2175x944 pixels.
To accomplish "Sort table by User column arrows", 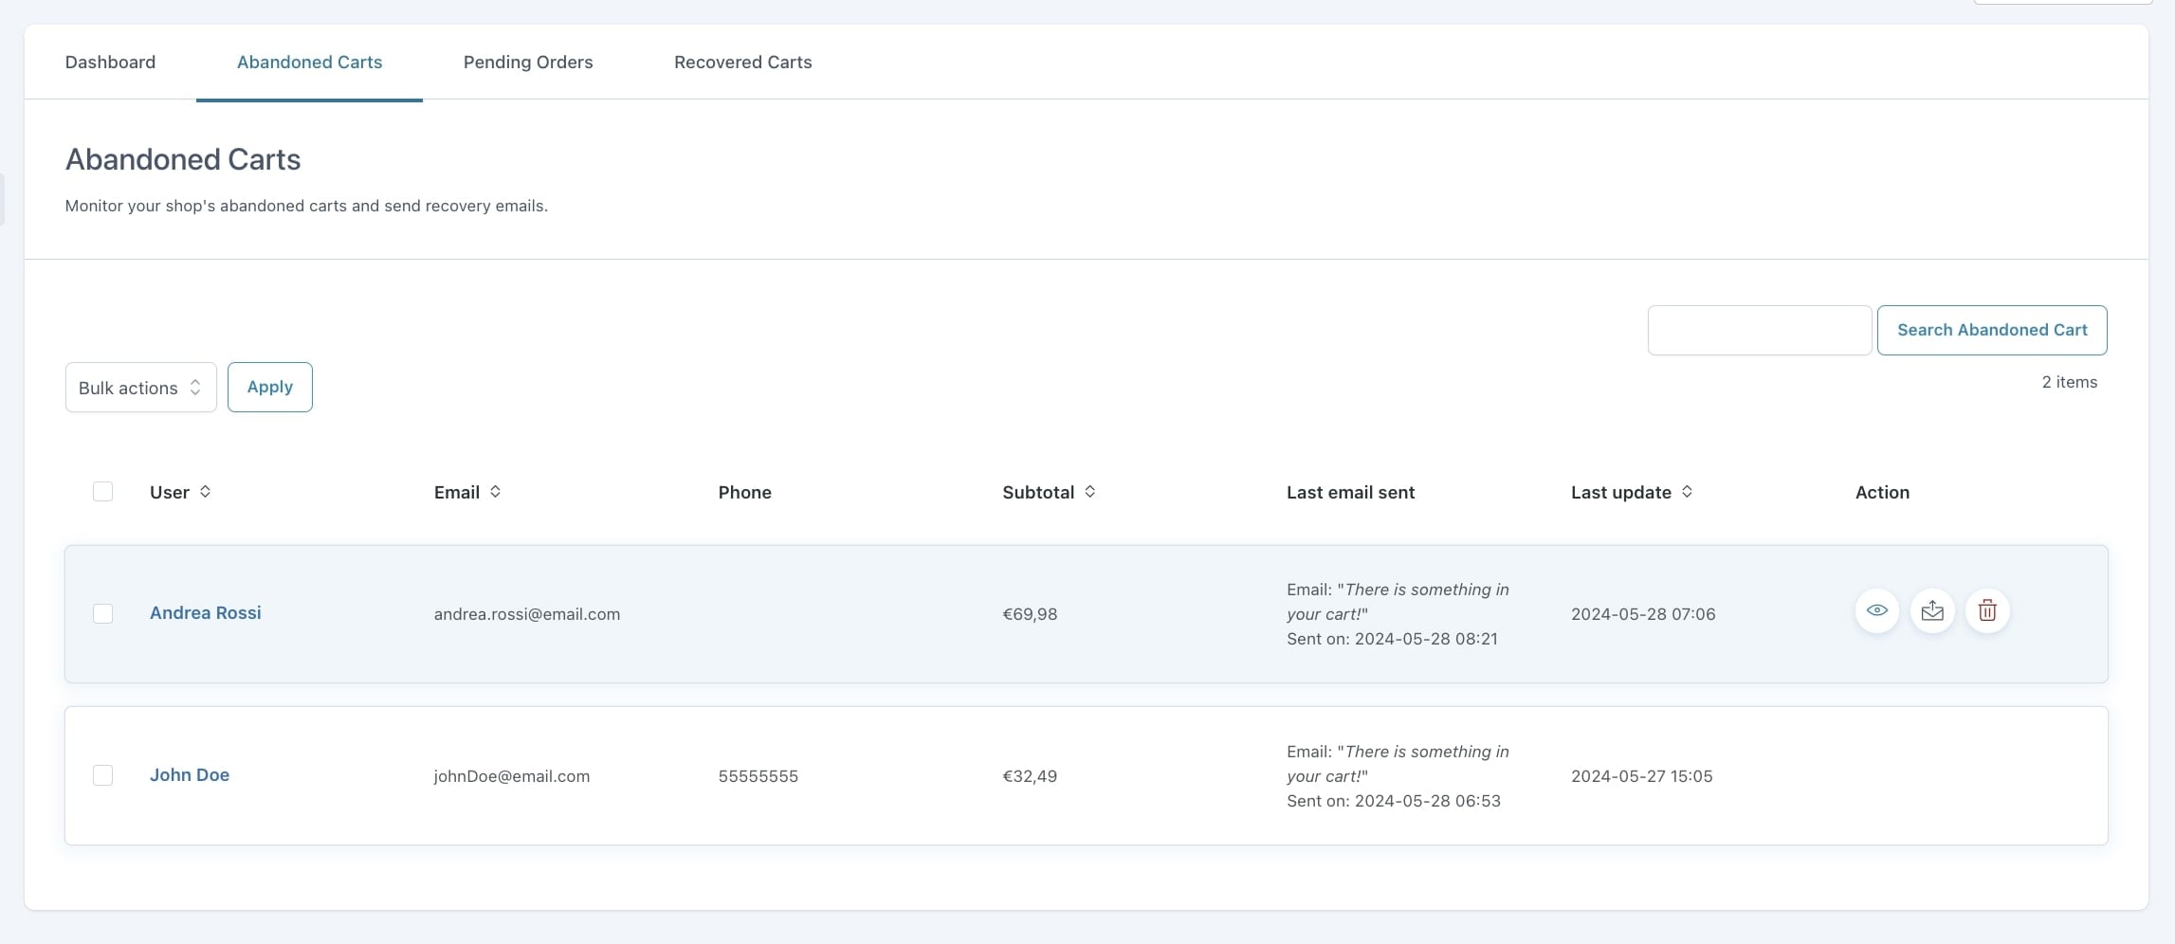I will click(205, 492).
